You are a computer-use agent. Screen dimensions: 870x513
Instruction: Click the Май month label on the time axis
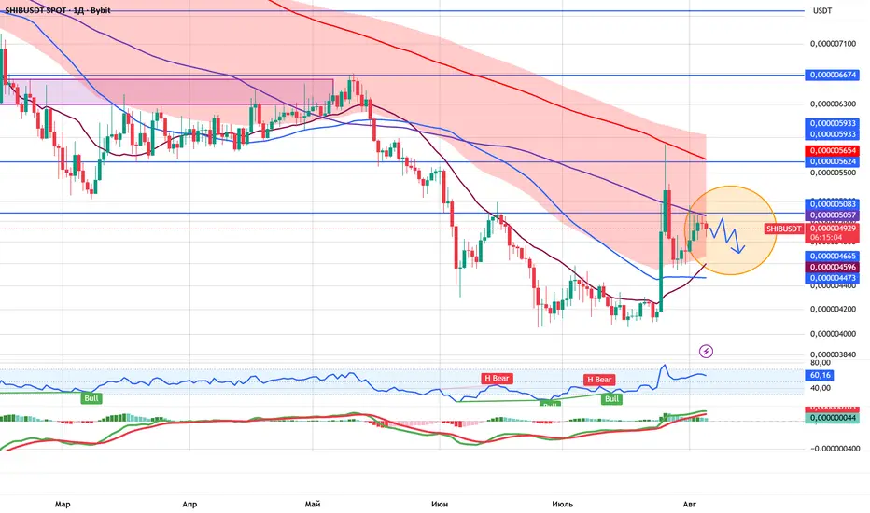click(x=313, y=504)
